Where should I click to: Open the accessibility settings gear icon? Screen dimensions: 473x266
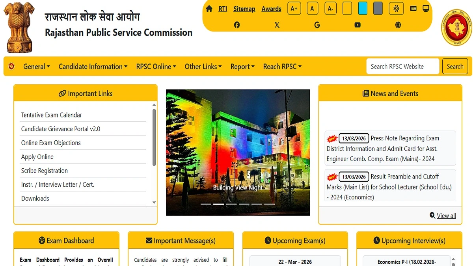396,8
